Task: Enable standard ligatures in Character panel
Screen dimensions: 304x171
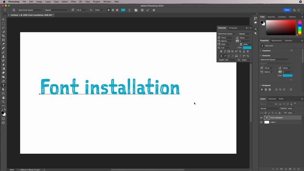Action: (x=221, y=56)
